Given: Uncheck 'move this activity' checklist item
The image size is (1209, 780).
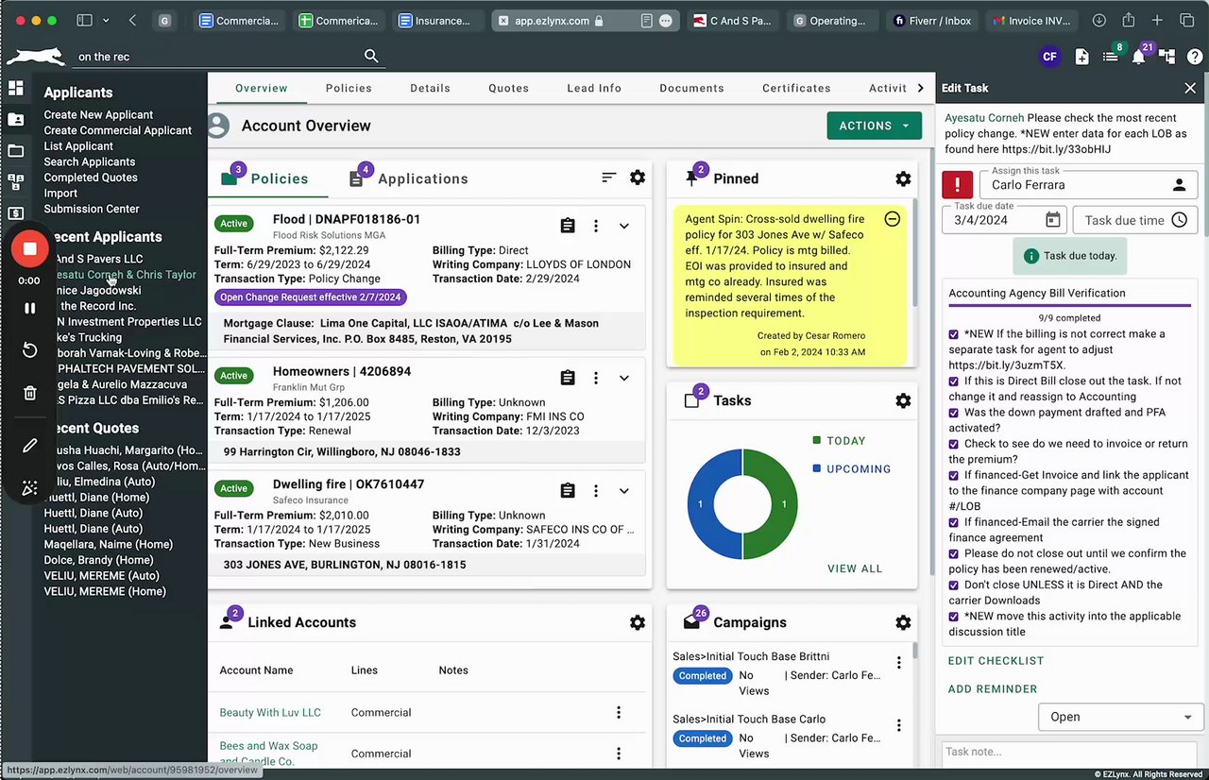Looking at the screenshot, I should point(954,617).
